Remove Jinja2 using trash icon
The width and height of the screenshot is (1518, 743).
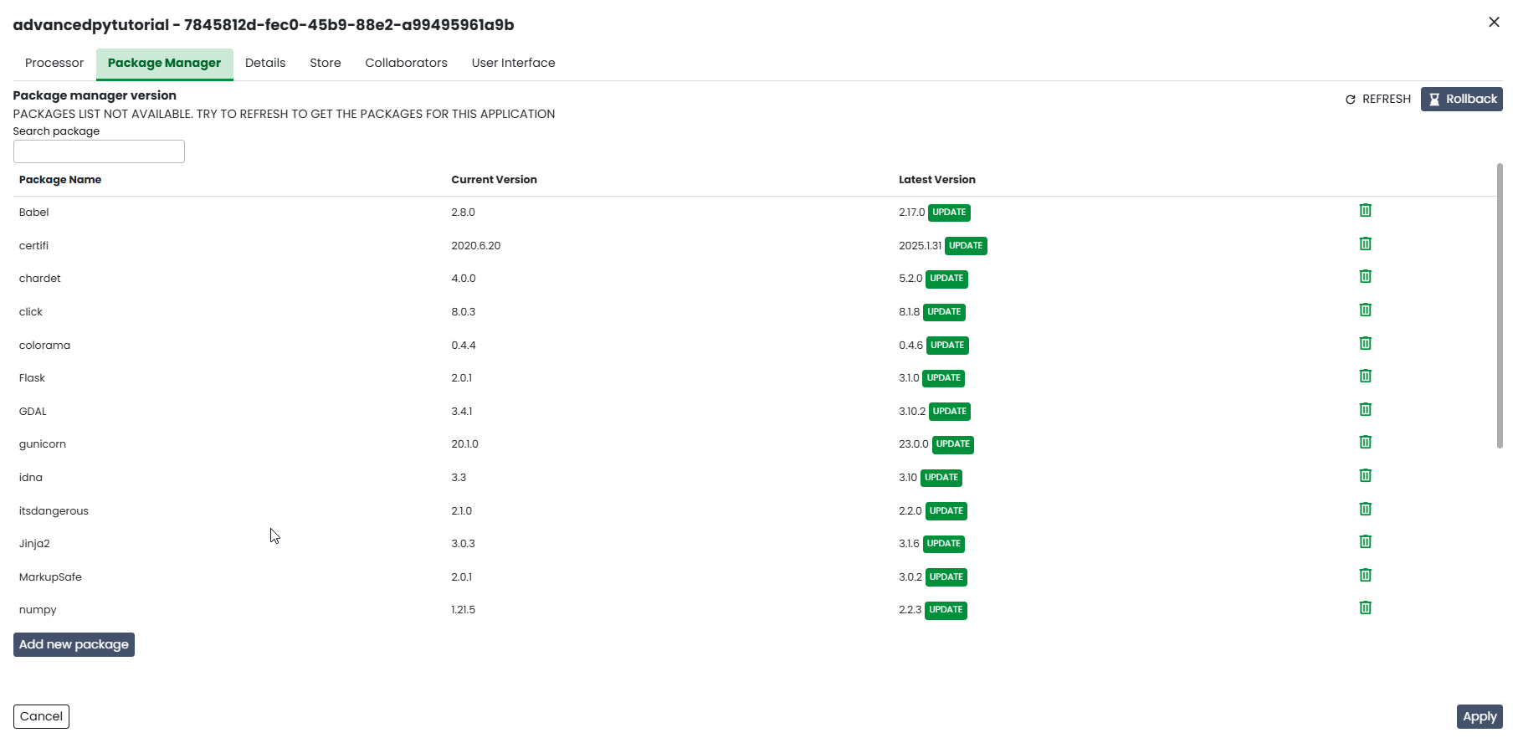1365,541
